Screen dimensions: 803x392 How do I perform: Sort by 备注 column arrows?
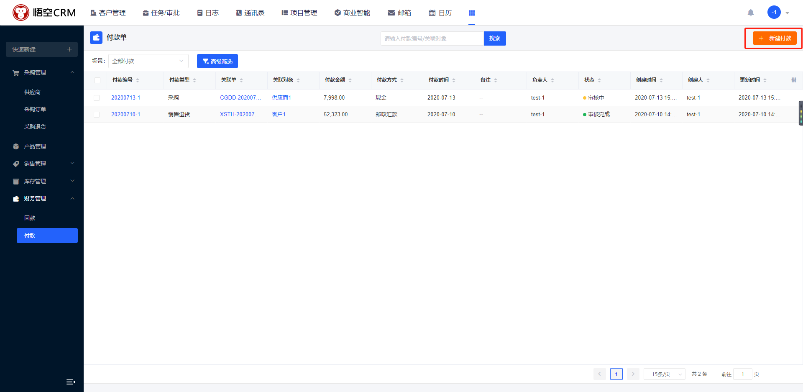tap(496, 80)
